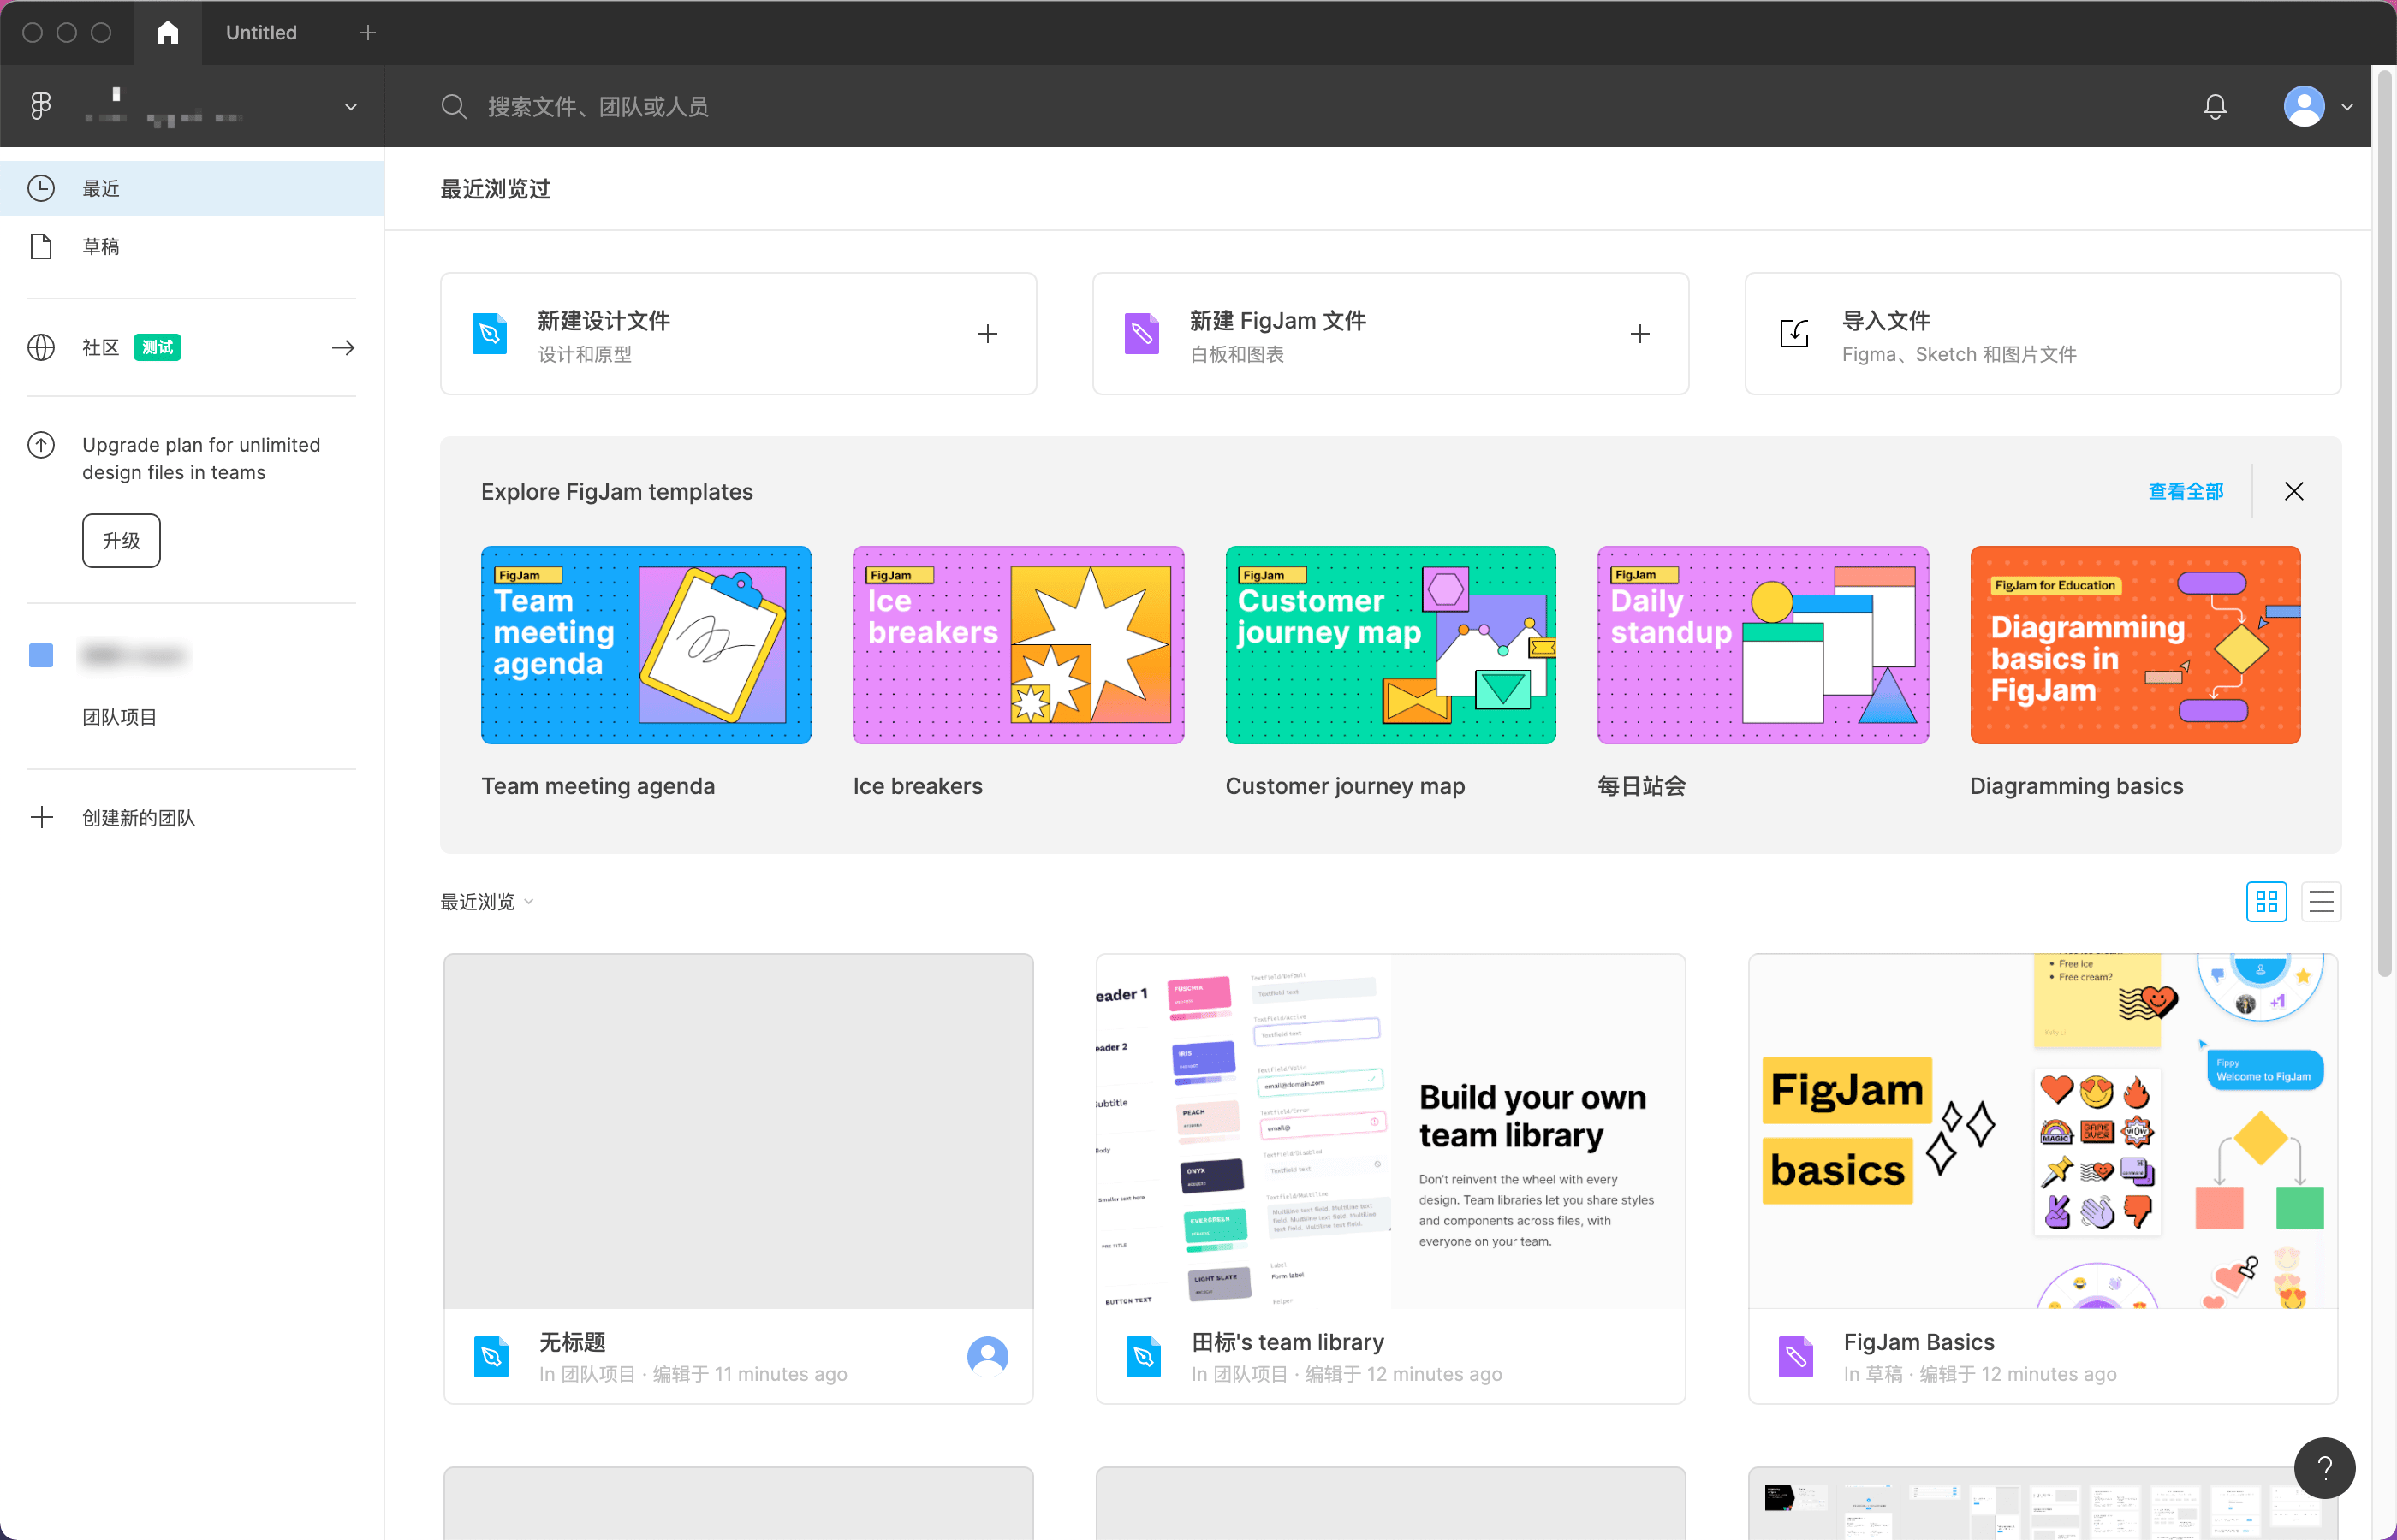Switch to grid view layout
2397x1540 pixels.
tap(2267, 901)
